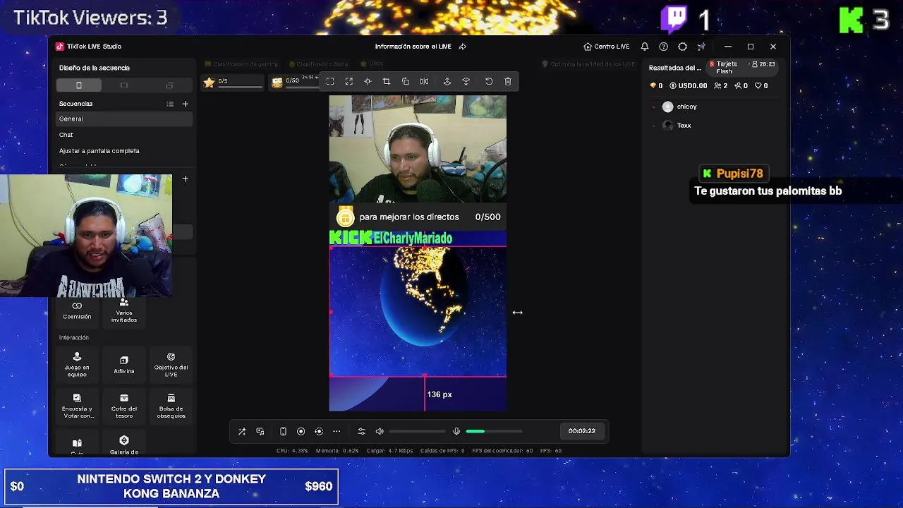
Task: Open the Otros tab
Action: [372, 64]
